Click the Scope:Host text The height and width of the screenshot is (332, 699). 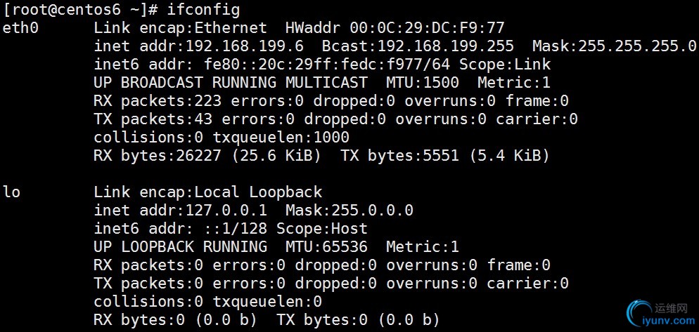tap(322, 228)
